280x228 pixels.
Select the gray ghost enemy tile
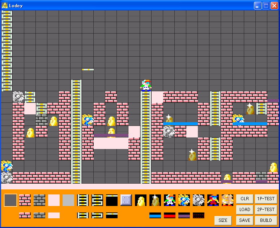199,200
